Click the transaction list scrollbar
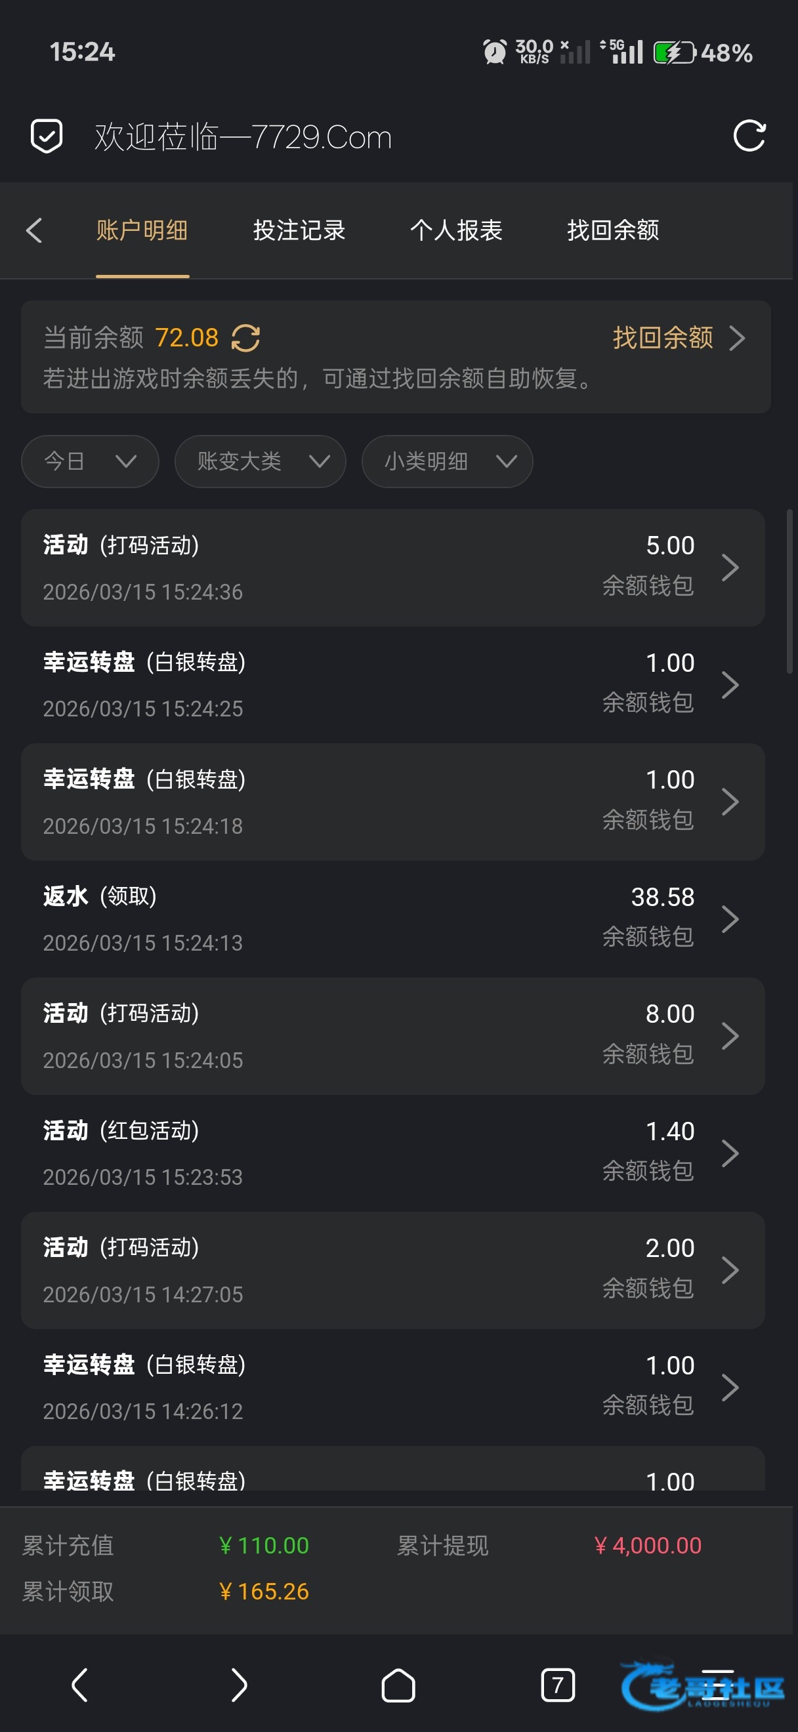The width and height of the screenshot is (798, 1732). 789,592
